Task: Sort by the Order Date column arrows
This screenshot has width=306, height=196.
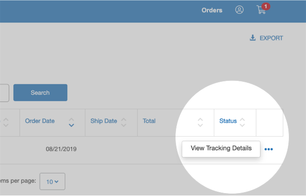Action: click(72, 122)
